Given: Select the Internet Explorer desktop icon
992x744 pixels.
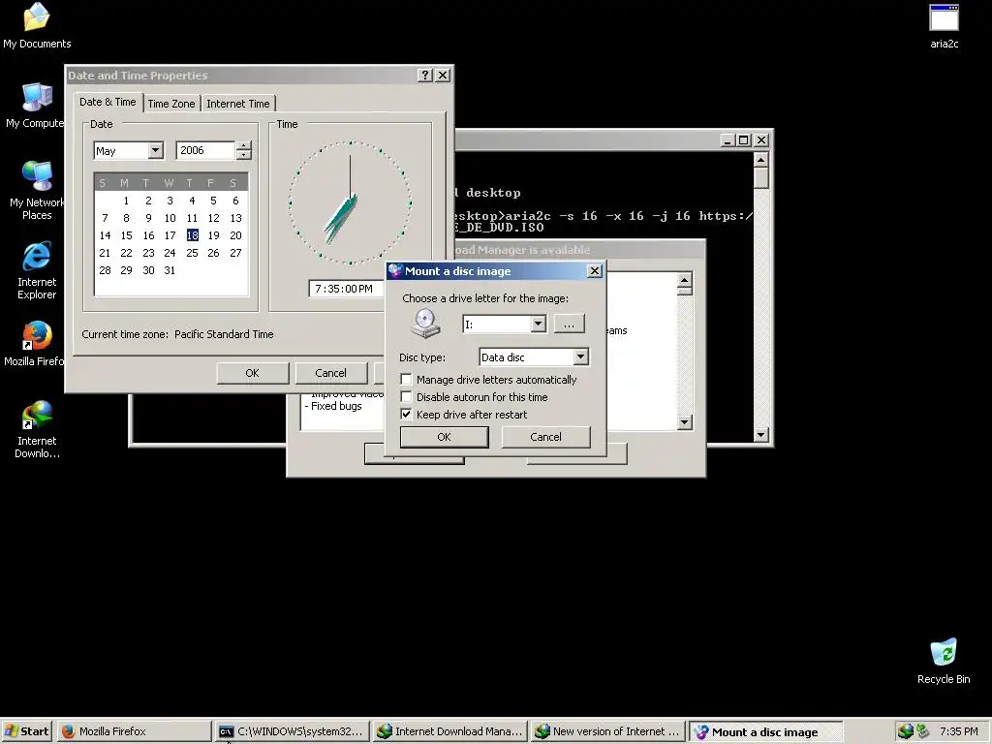Looking at the screenshot, I should coord(37,270).
